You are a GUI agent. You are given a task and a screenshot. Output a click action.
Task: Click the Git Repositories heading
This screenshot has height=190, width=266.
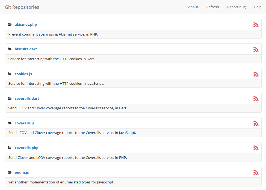[22, 7]
